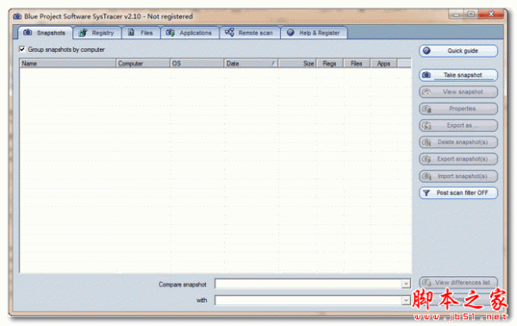Open the Help & Register tab
The image size is (517, 326).
(314, 33)
